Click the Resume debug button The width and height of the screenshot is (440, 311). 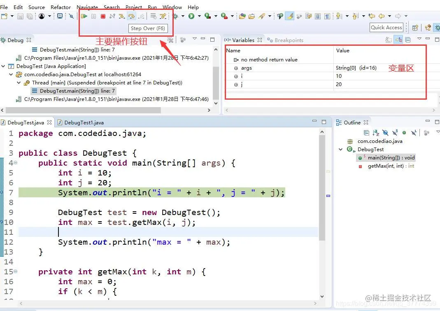click(84, 16)
